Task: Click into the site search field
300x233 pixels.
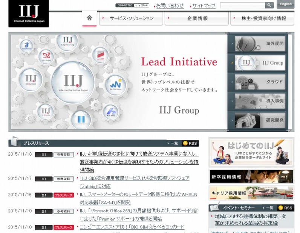Action: tap(243, 5)
